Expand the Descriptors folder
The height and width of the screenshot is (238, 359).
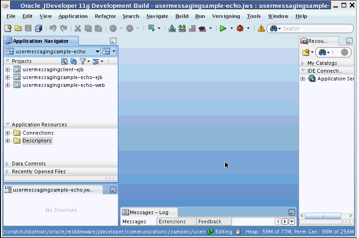coord(7,141)
